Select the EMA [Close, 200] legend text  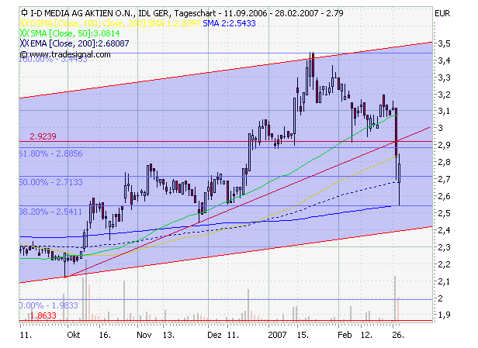pos(68,45)
